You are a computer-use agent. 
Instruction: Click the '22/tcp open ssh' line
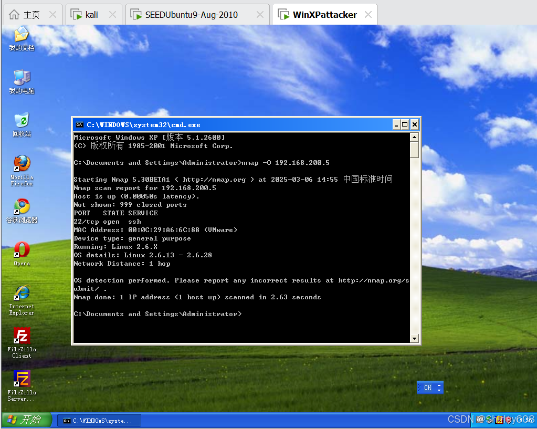pyautogui.click(x=107, y=222)
